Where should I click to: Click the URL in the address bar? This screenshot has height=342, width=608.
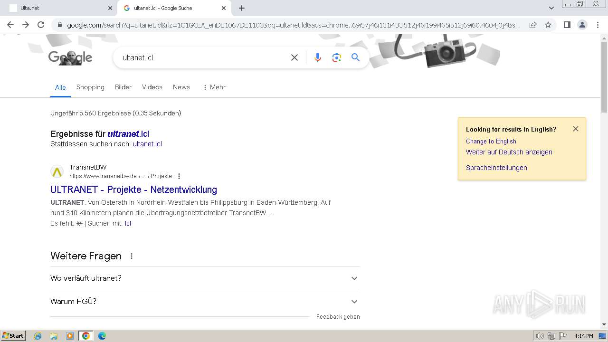(294, 25)
